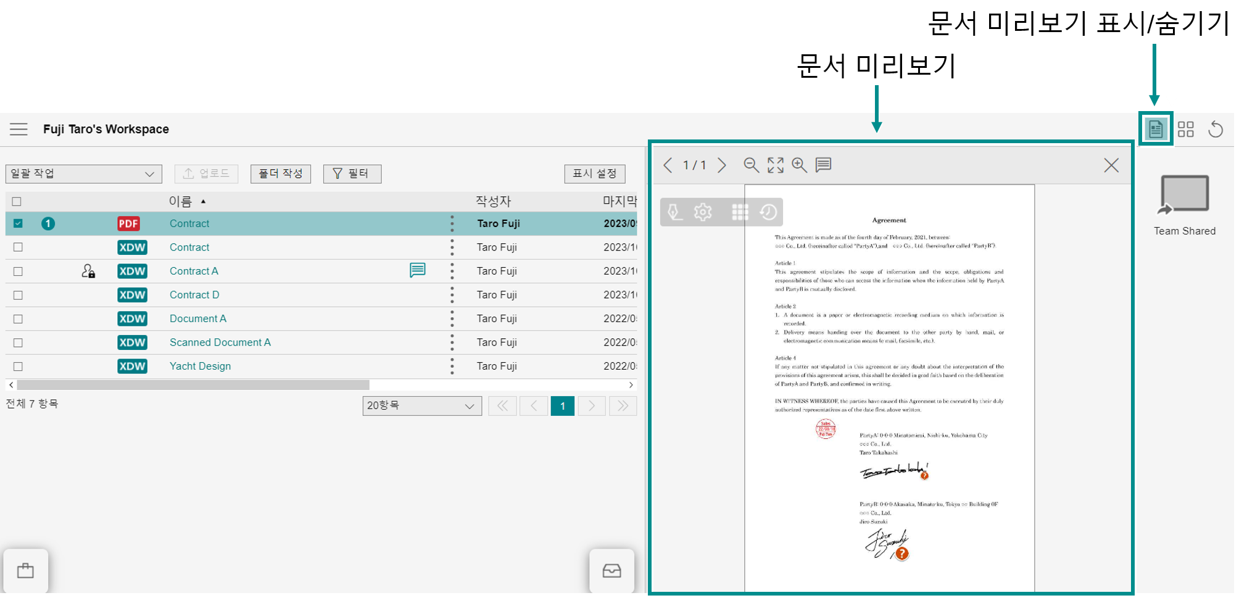1247x598 pixels.
Task: Click the zoom out magnifier icon
Action: (751, 165)
